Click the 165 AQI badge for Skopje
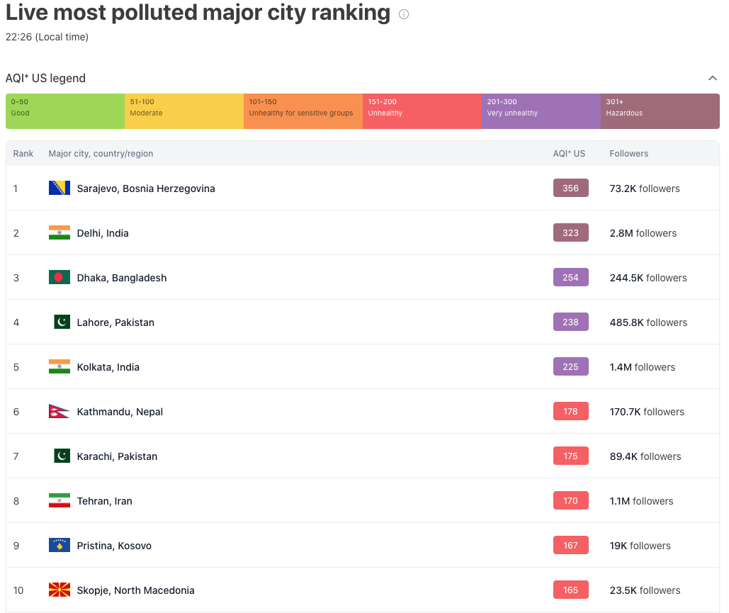 coord(571,590)
